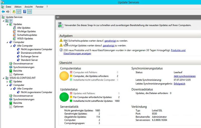Click the Optionen icon under WSUS-02
Viewport: 201px width, 128px height.
pos(11,106)
